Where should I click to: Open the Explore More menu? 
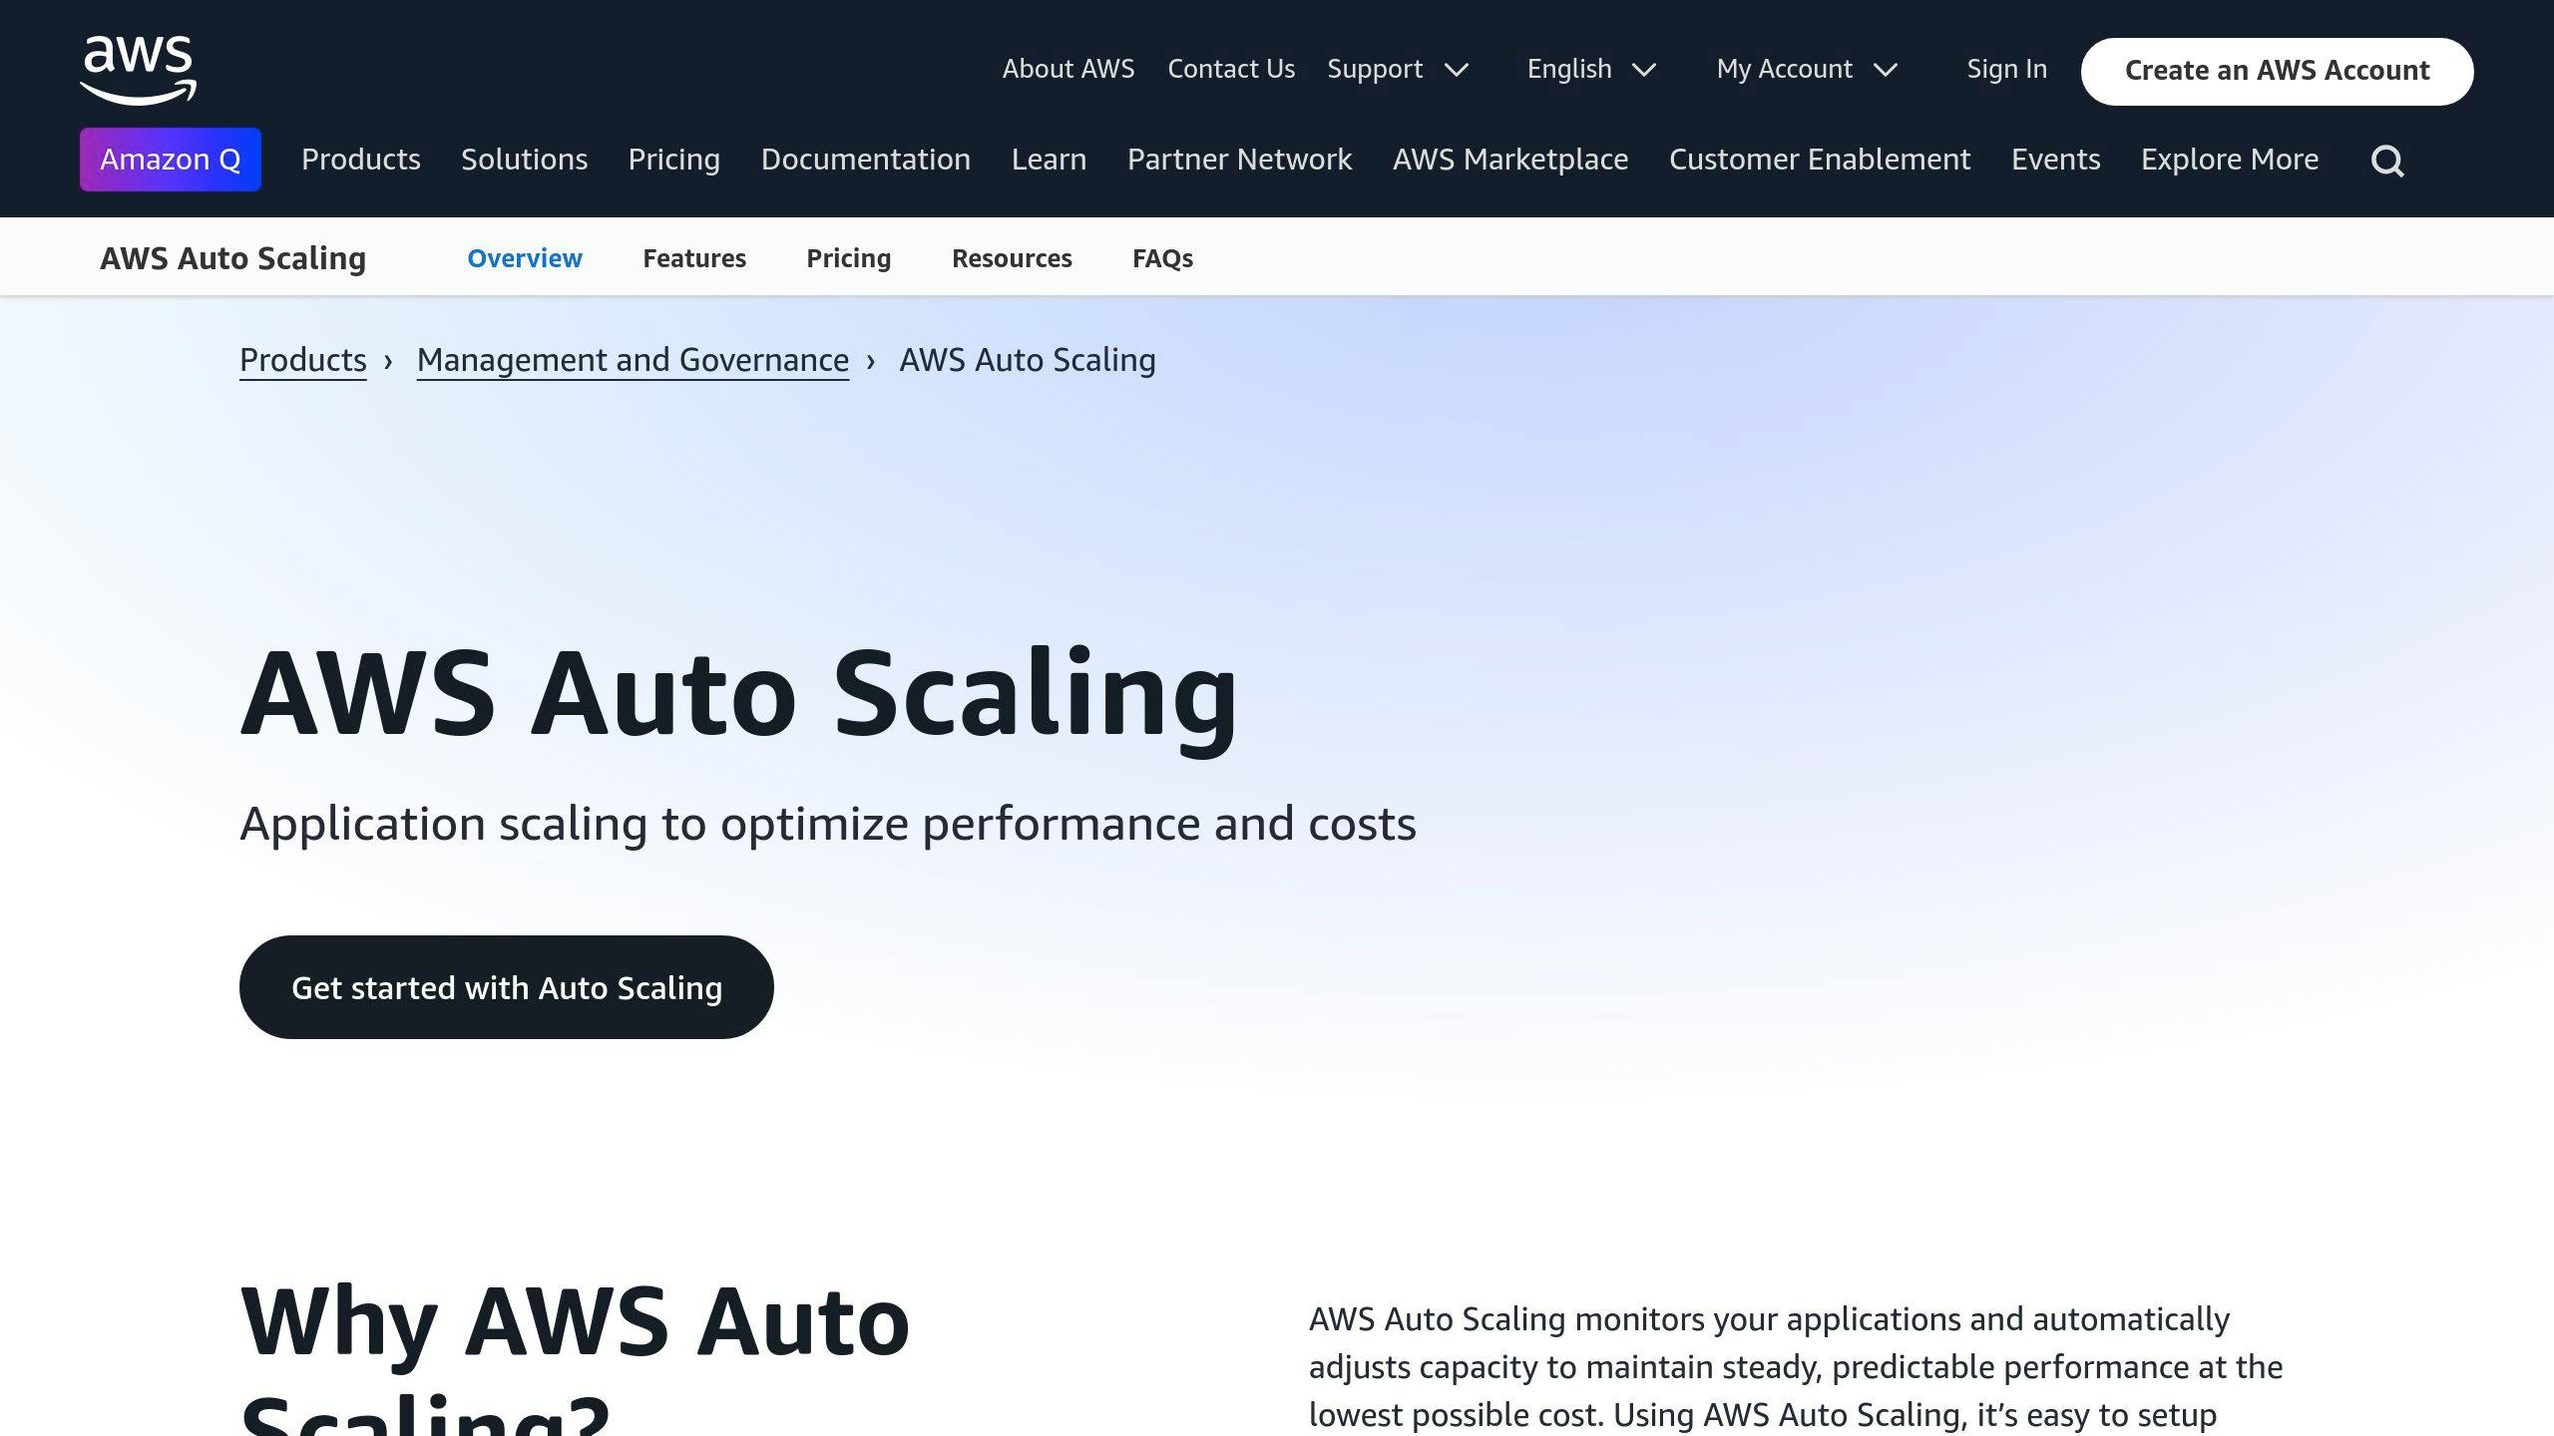pyautogui.click(x=2230, y=160)
